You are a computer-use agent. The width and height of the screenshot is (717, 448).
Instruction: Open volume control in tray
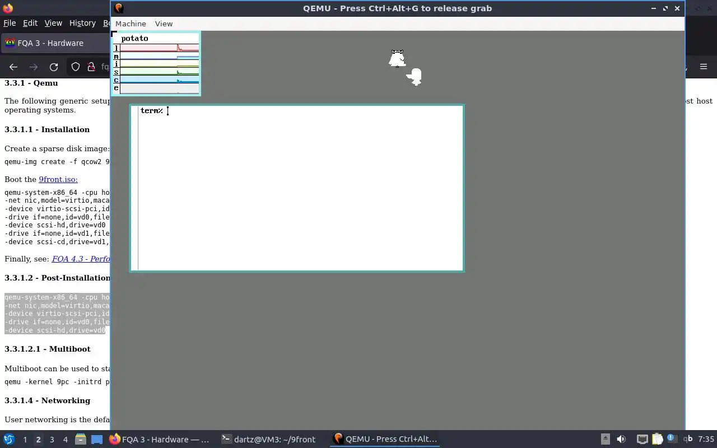[x=621, y=439]
